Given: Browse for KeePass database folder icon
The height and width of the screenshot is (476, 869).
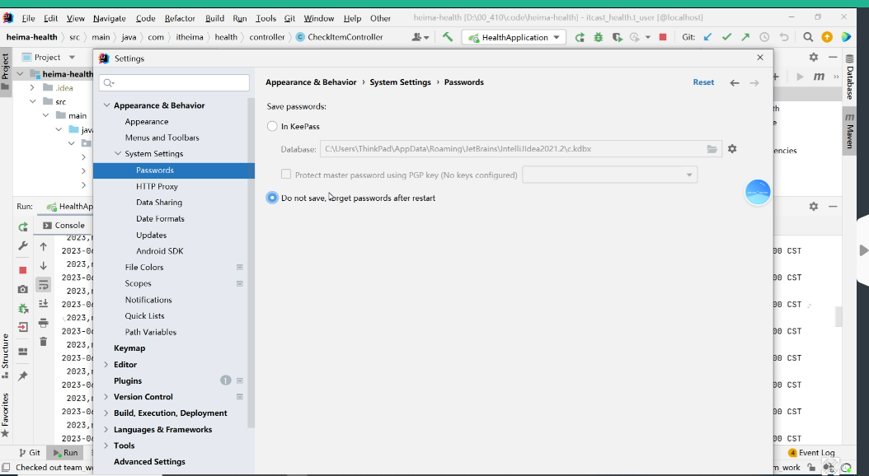Looking at the screenshot, I should [712, 149].
